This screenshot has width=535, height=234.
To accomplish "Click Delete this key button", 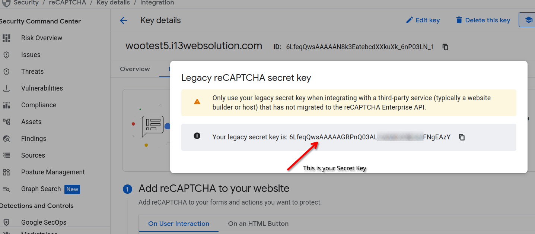I will [x=483, y=20].
